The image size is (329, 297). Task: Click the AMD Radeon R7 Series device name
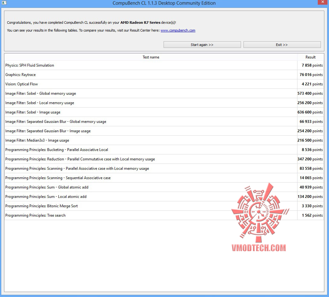pos(140,23)
